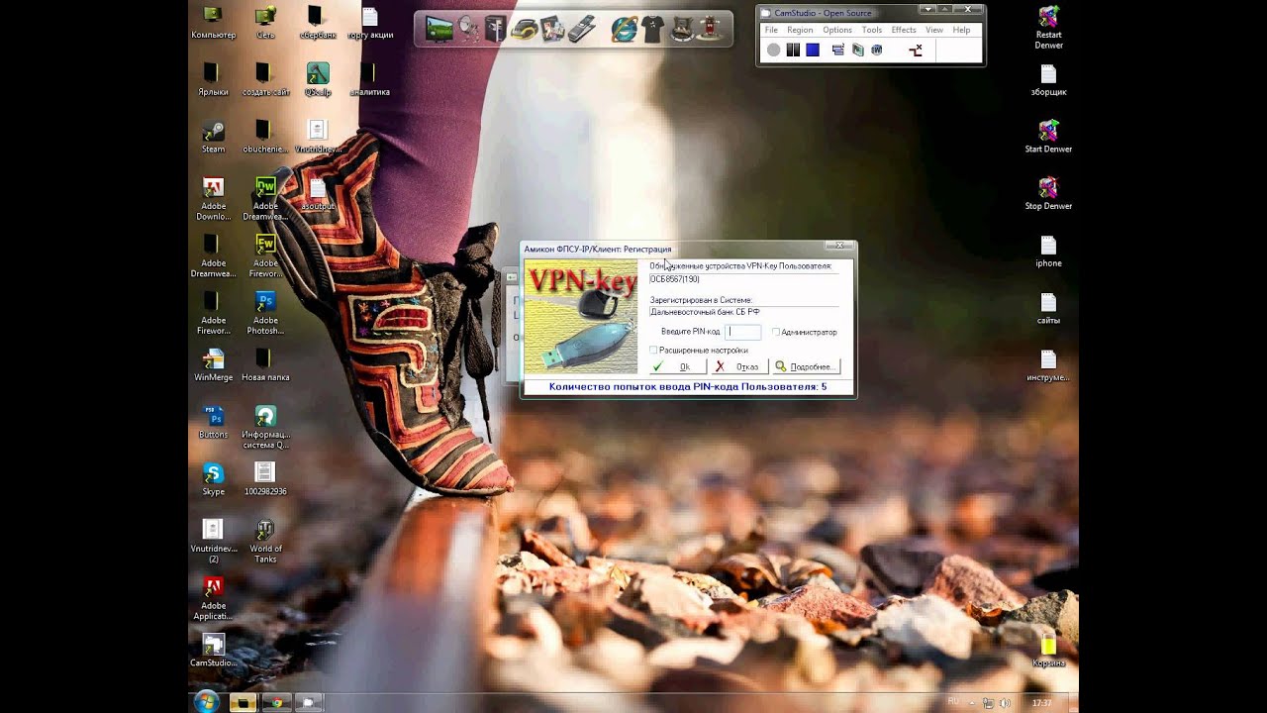The width and height of the screenshot is (1267, 713).
Task: Click the 1002982936 desktop file
Action: 264,479
